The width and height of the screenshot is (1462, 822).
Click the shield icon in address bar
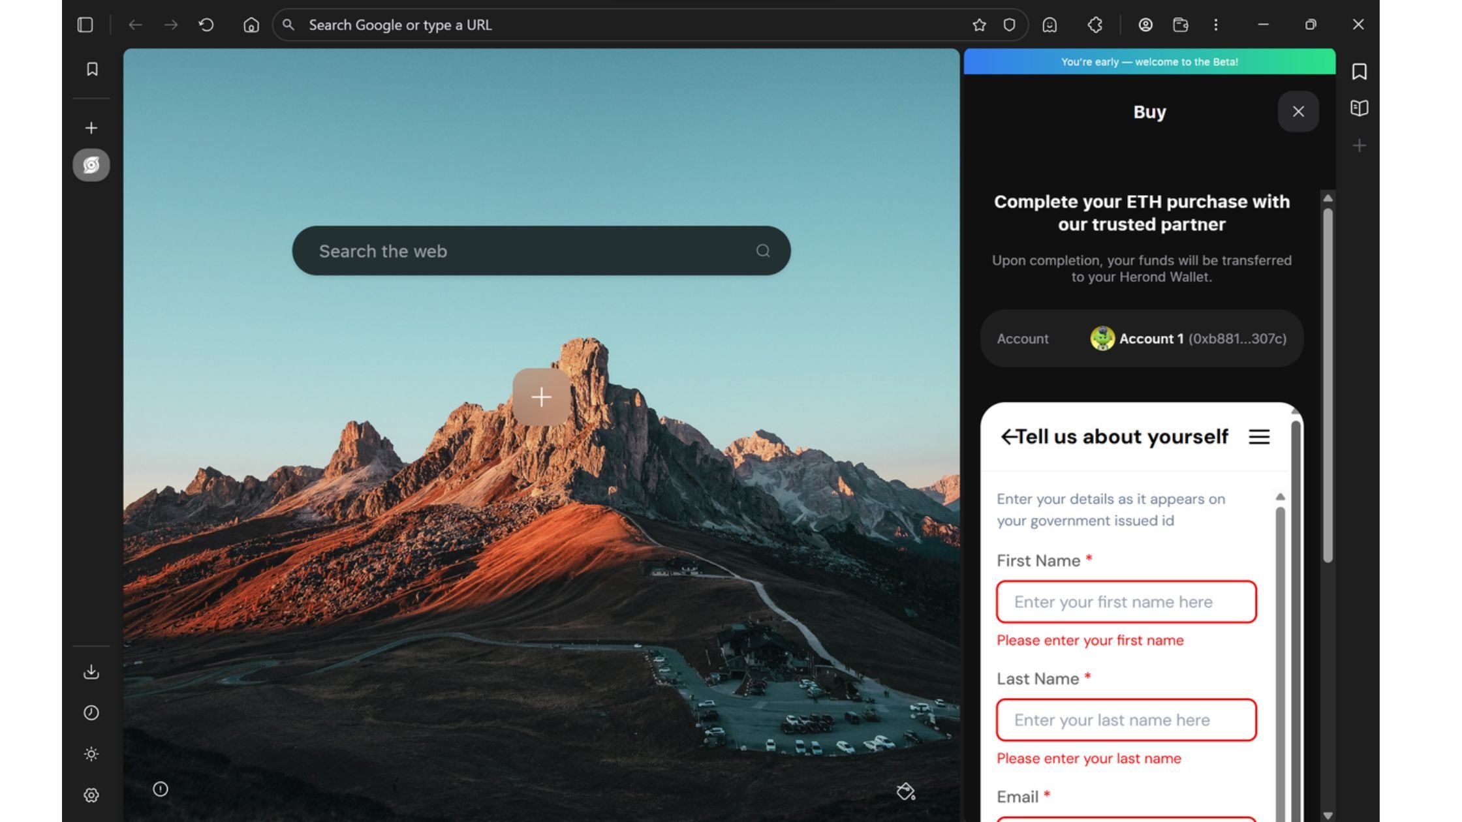pyautogui.click(x=1009, y=25)
